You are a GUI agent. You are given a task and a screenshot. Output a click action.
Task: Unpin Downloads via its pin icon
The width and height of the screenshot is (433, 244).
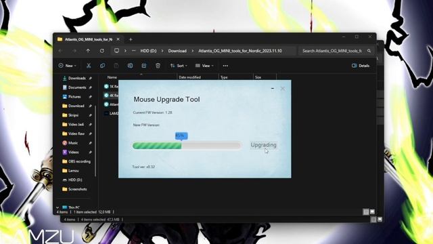tap(90, 79)
